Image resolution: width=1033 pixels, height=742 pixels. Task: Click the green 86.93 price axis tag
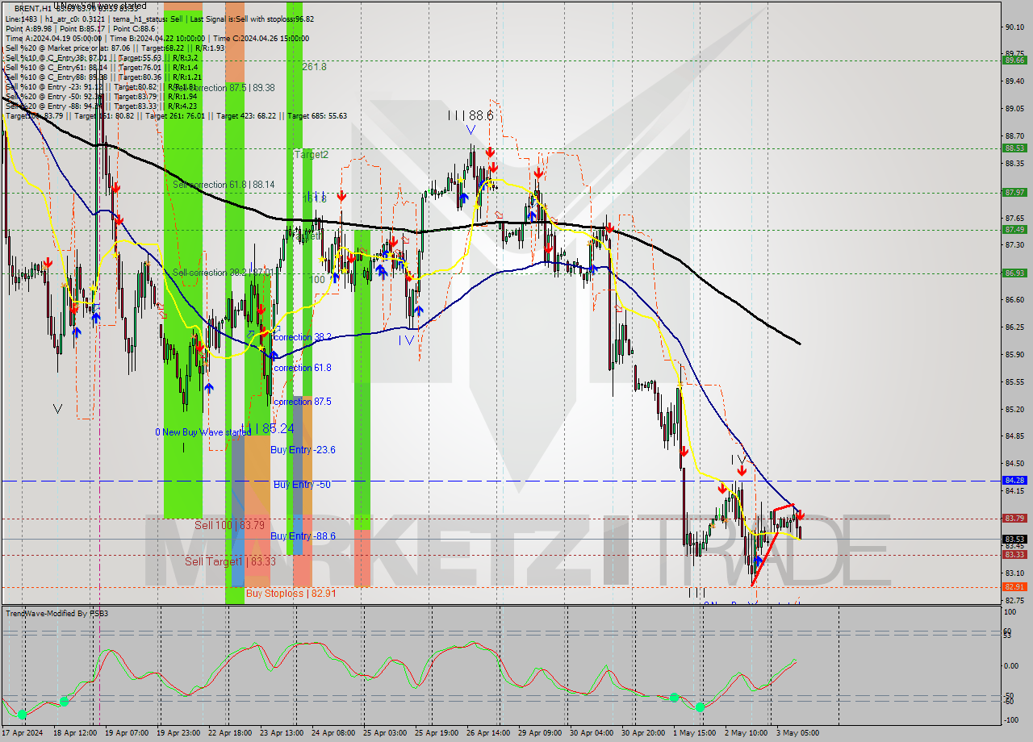[x=1014, y=273]
